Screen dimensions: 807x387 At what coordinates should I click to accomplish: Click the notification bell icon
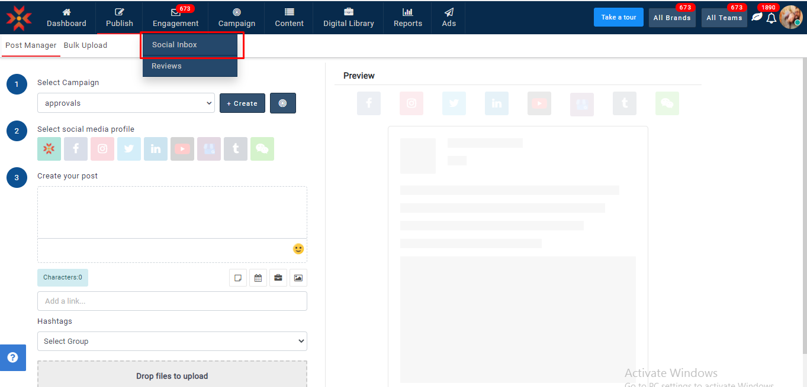771,18
